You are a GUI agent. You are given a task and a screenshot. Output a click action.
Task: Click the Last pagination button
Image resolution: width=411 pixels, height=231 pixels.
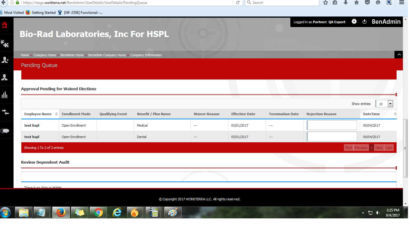389,148
